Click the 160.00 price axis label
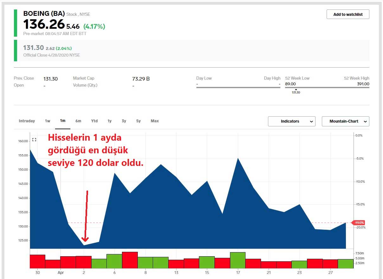The image size is (383, 279). click(23, 141)
